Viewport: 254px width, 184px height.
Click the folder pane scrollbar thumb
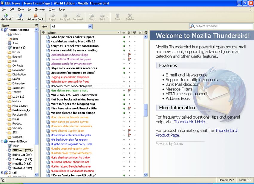click(x=36, y=88)
